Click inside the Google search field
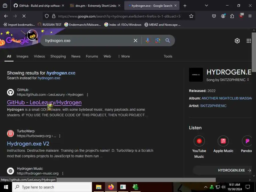The height and width of the screenshot is (192, 256). 88,40
